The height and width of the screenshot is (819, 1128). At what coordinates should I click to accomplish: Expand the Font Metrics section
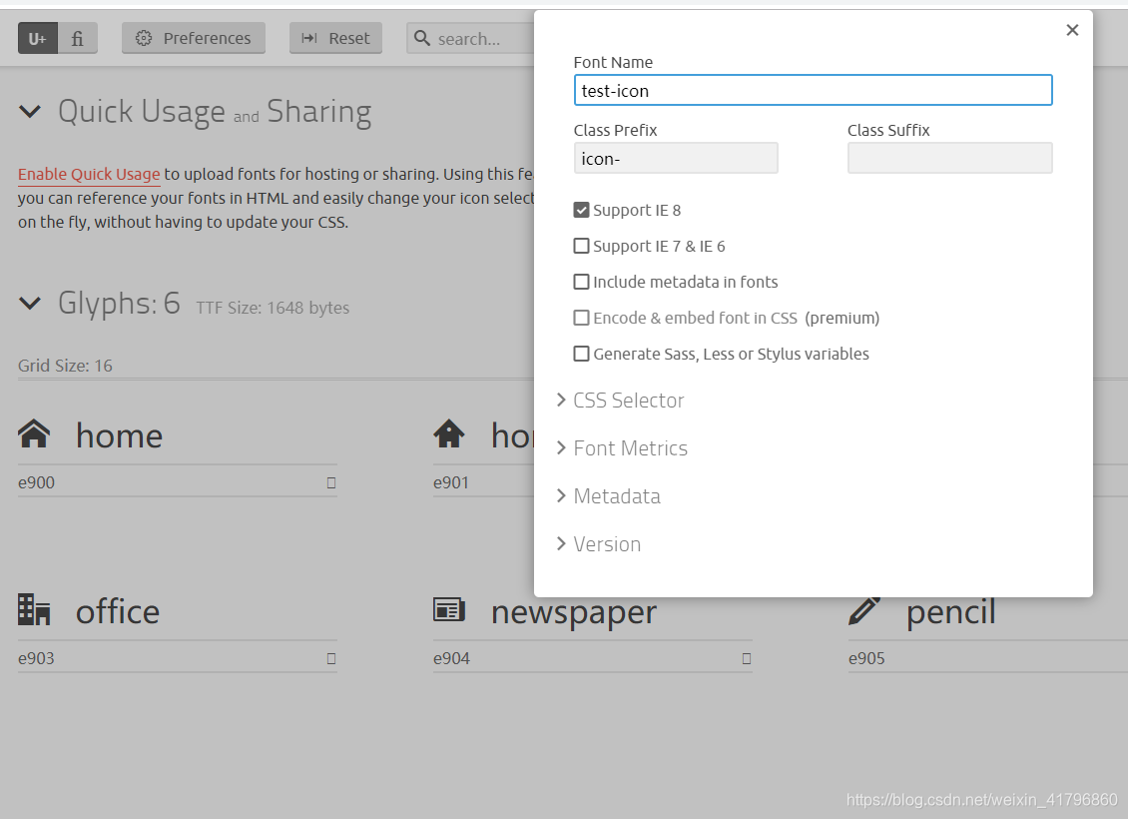point(622,448)
